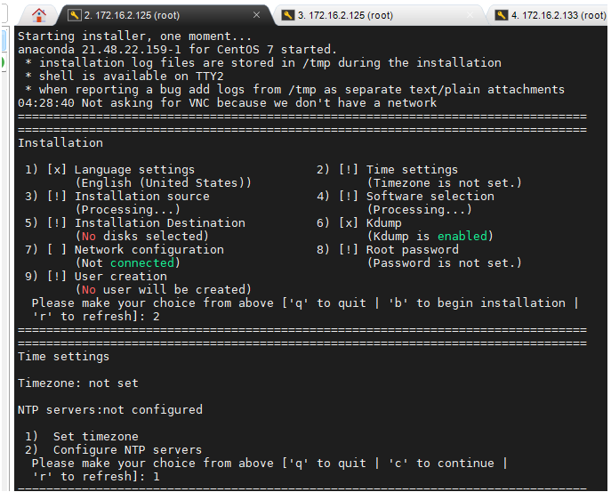Close the active 2. 172.16.2.125 tab
This screenshot has height=492, width=611.
coord(257,15)
